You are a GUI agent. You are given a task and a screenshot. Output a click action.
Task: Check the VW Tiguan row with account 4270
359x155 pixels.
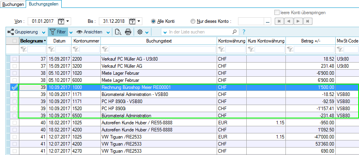(15, 151)
